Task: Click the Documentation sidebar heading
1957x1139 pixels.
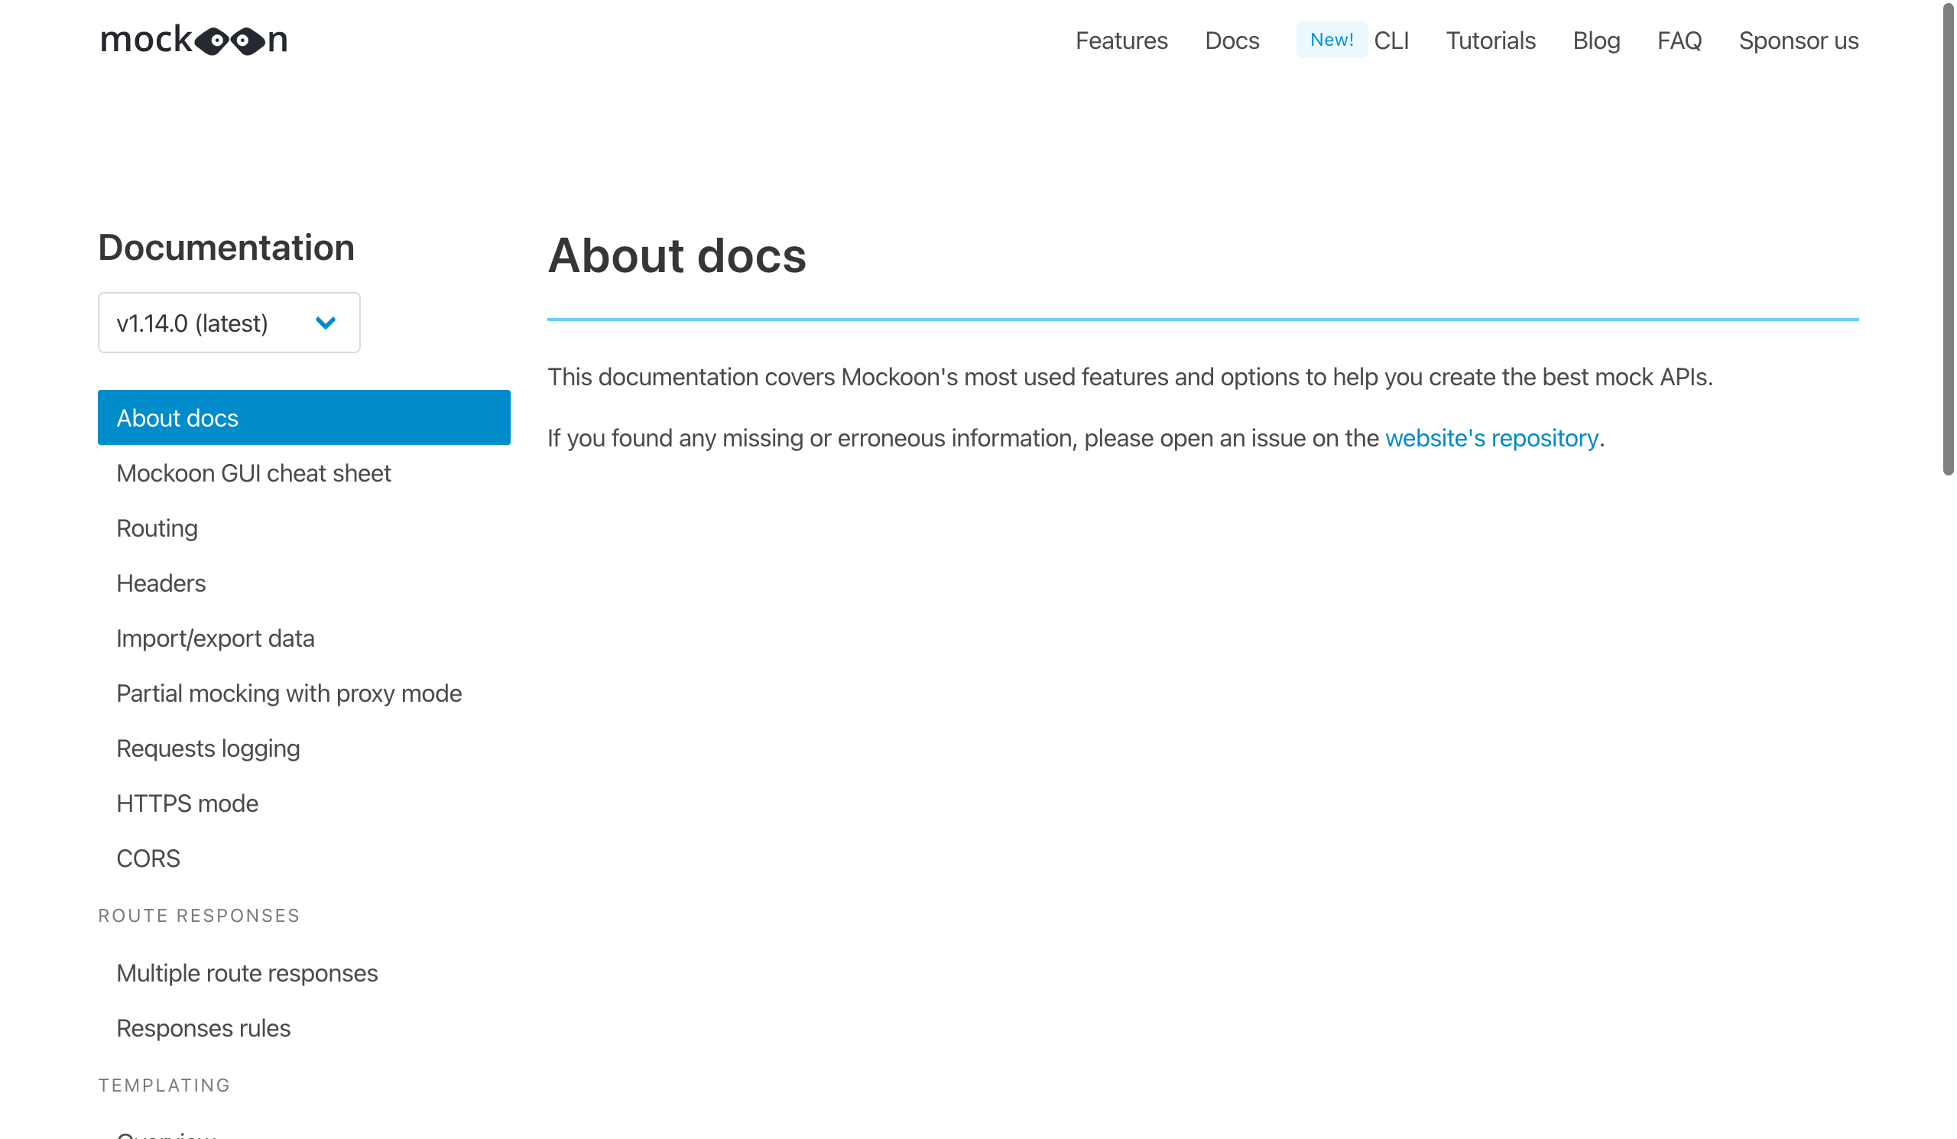Action: coord(226,248)
